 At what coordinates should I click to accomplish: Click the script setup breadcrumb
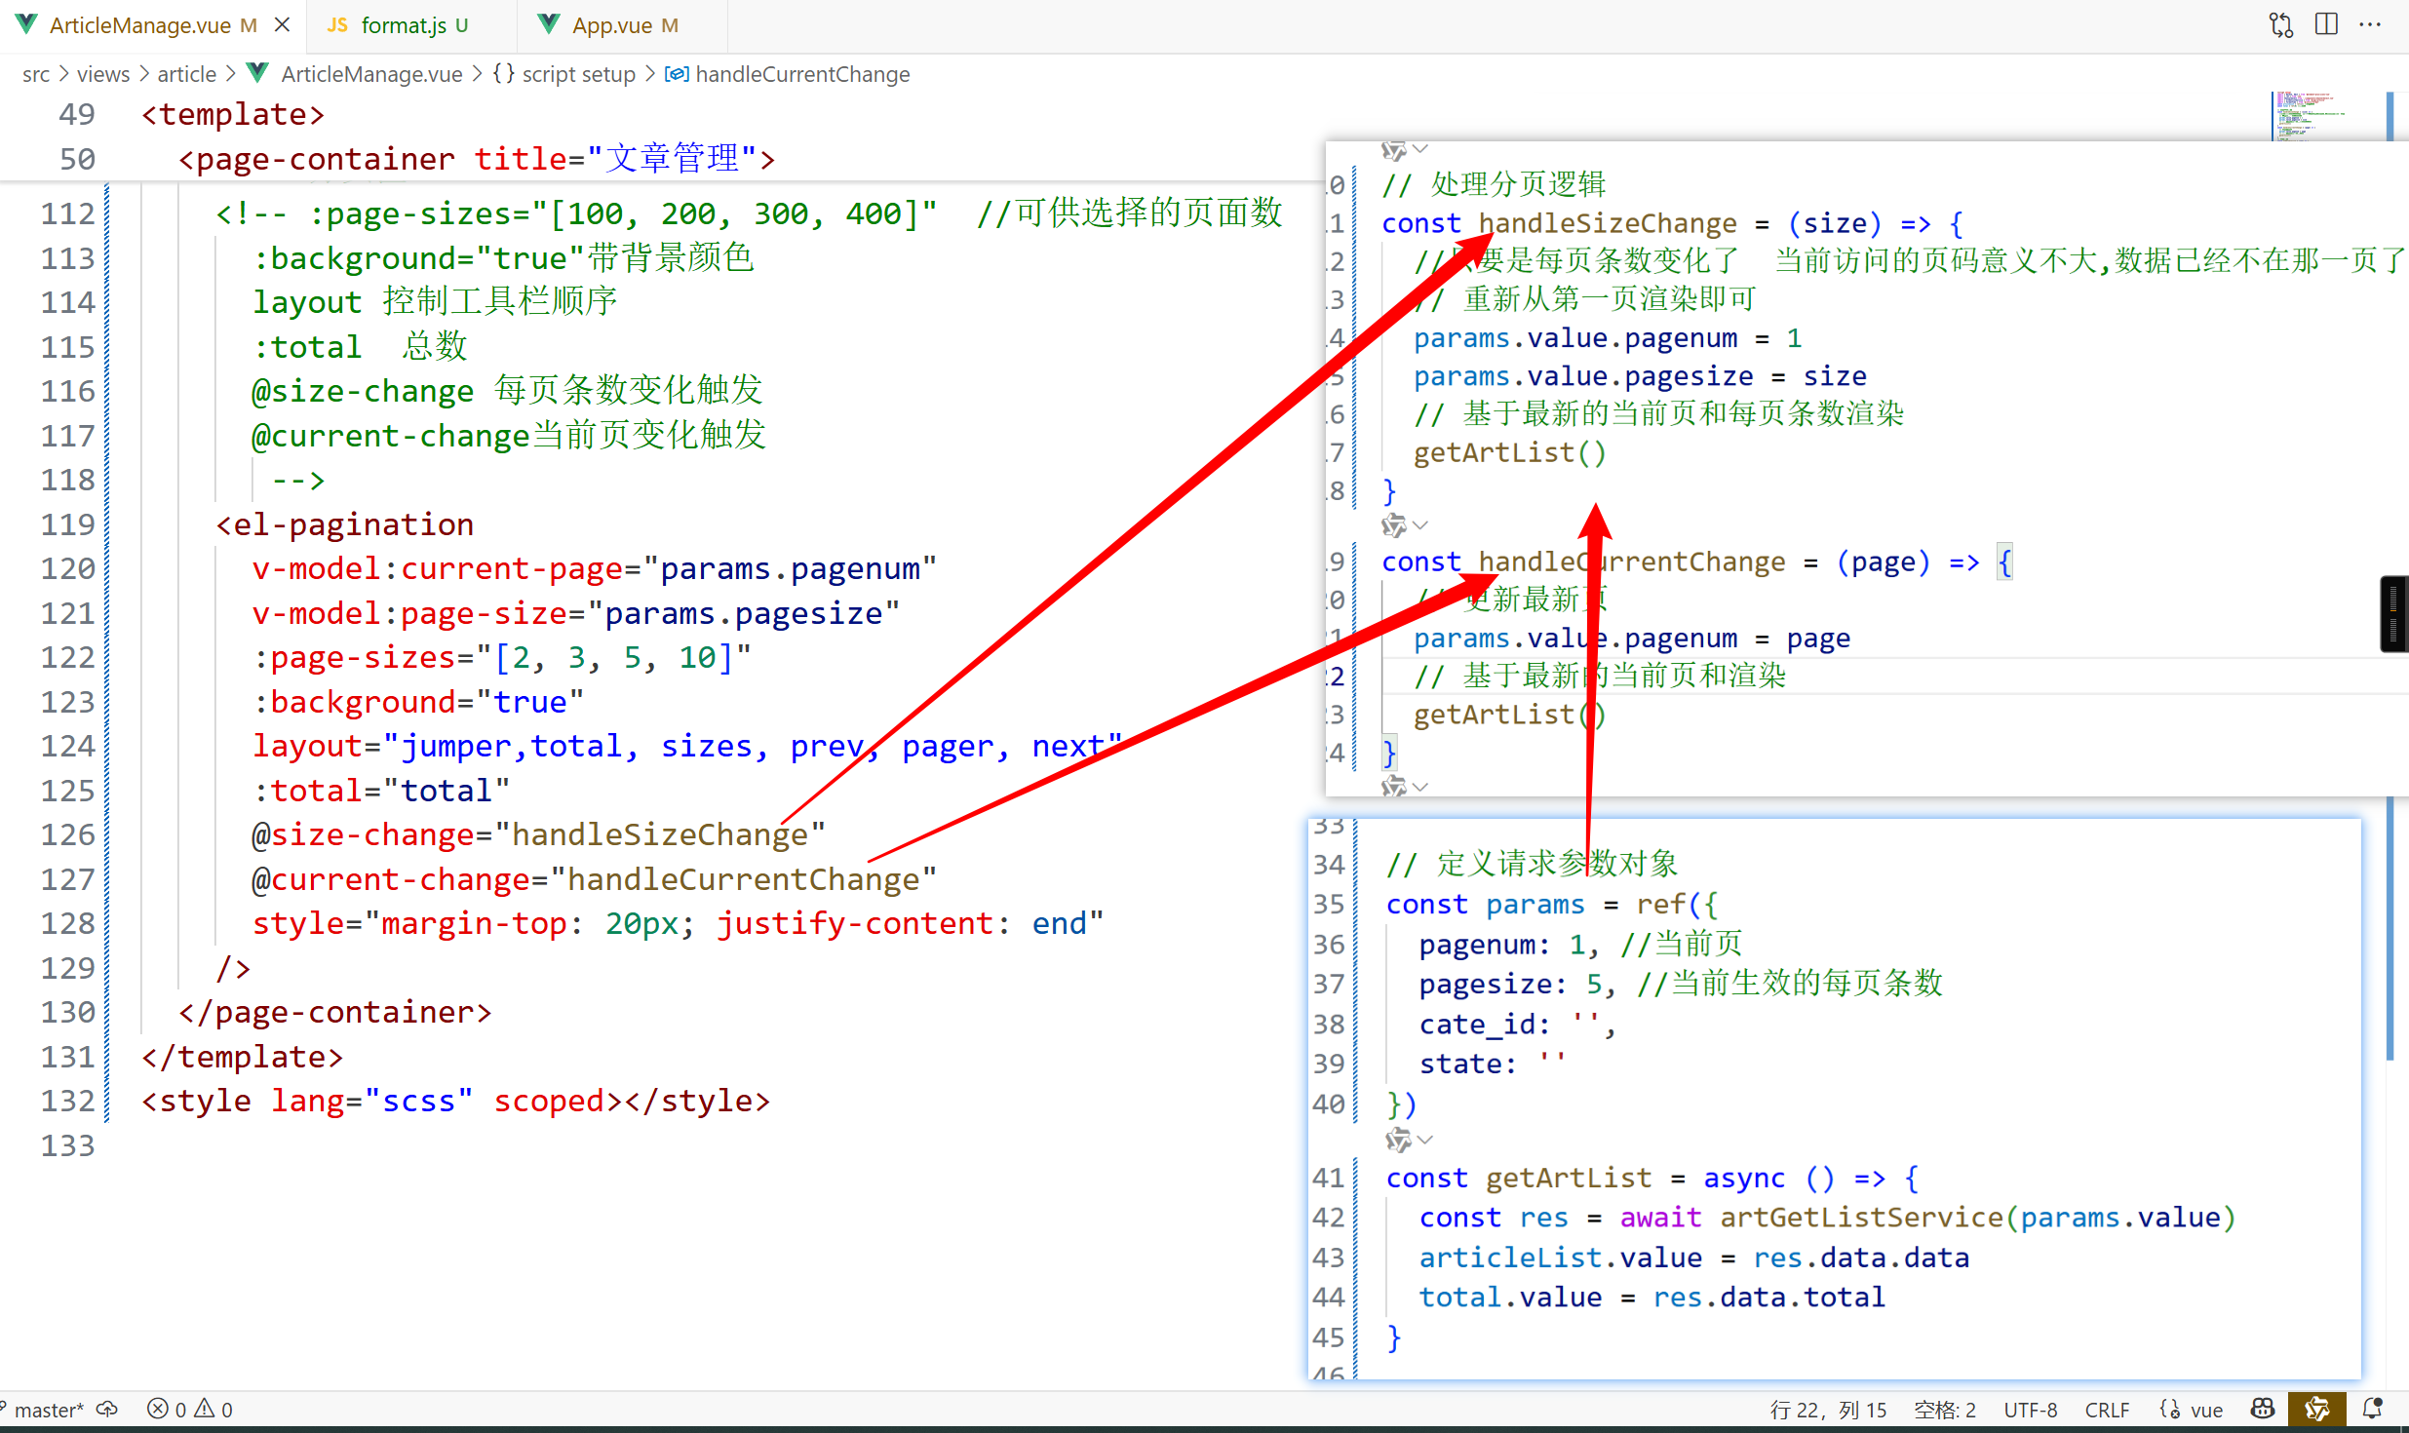pyautogui.click(x=577, y=74)
